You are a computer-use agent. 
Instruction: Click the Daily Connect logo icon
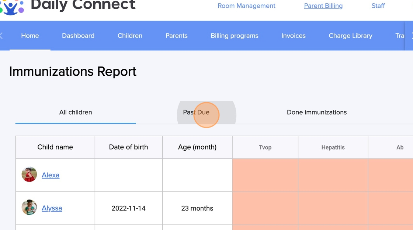coord(12,7)
